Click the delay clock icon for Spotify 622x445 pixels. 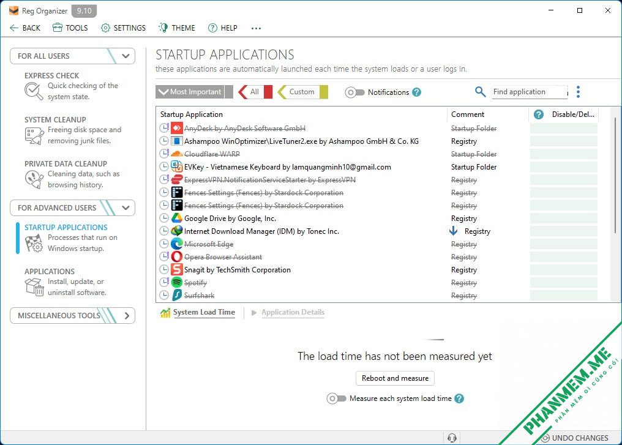164,282
